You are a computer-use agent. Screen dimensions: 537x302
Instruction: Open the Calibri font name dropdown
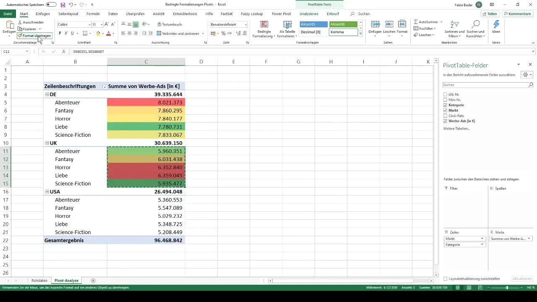click(x=89, y=25)
